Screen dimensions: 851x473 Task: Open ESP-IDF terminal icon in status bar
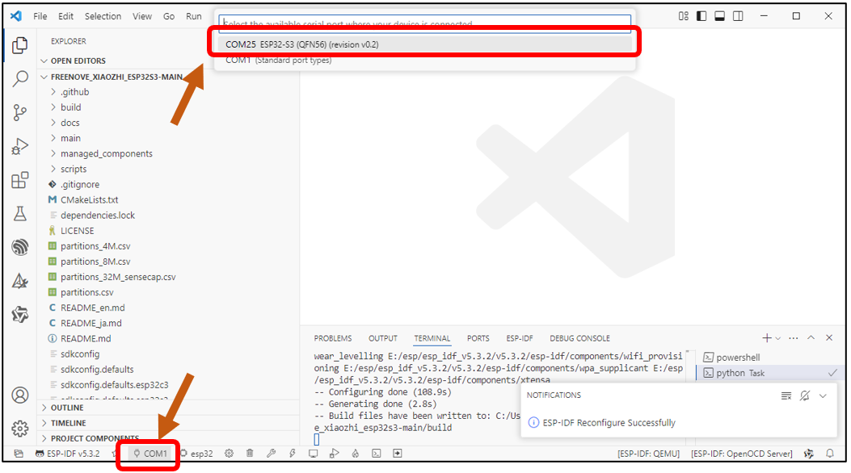(376, 454)
